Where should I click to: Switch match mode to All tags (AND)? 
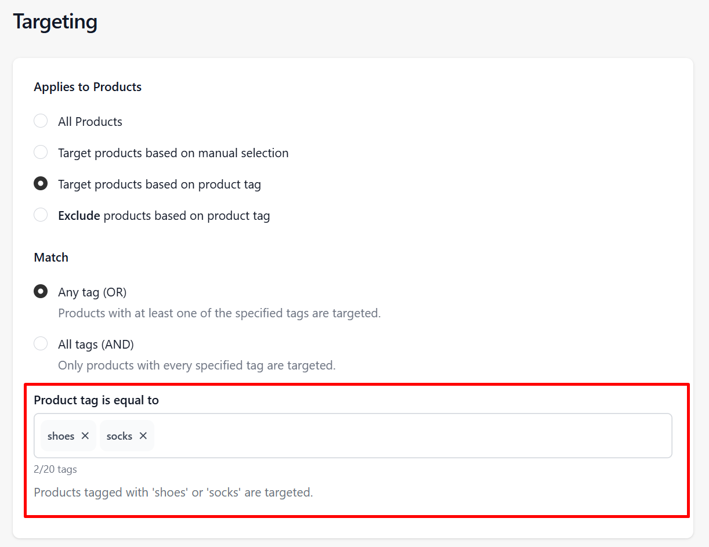click(x=41, y=344)
